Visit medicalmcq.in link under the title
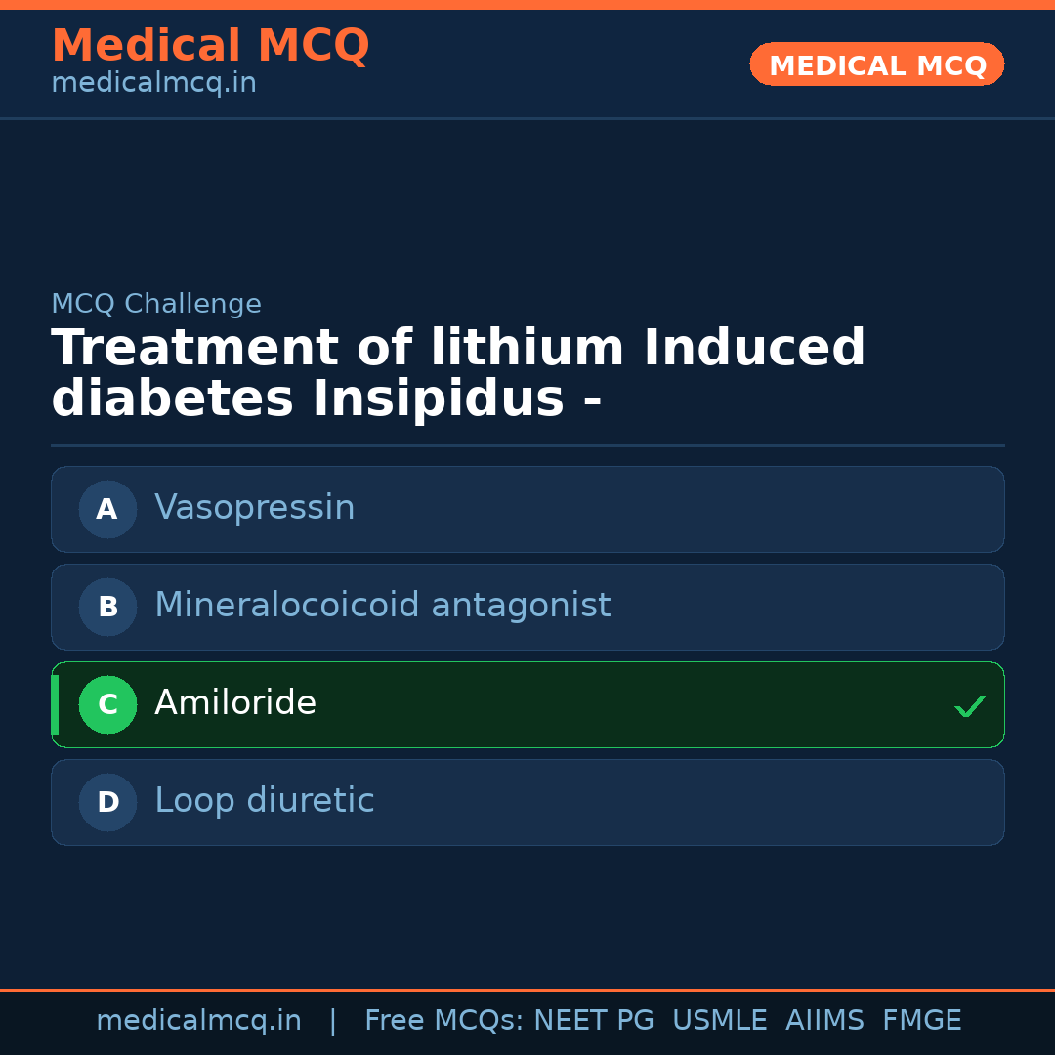 pos(153,84)
